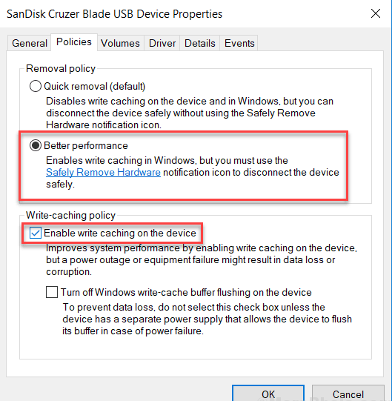
Task: Confirm changes with the OK button
Action: [268, 394]
